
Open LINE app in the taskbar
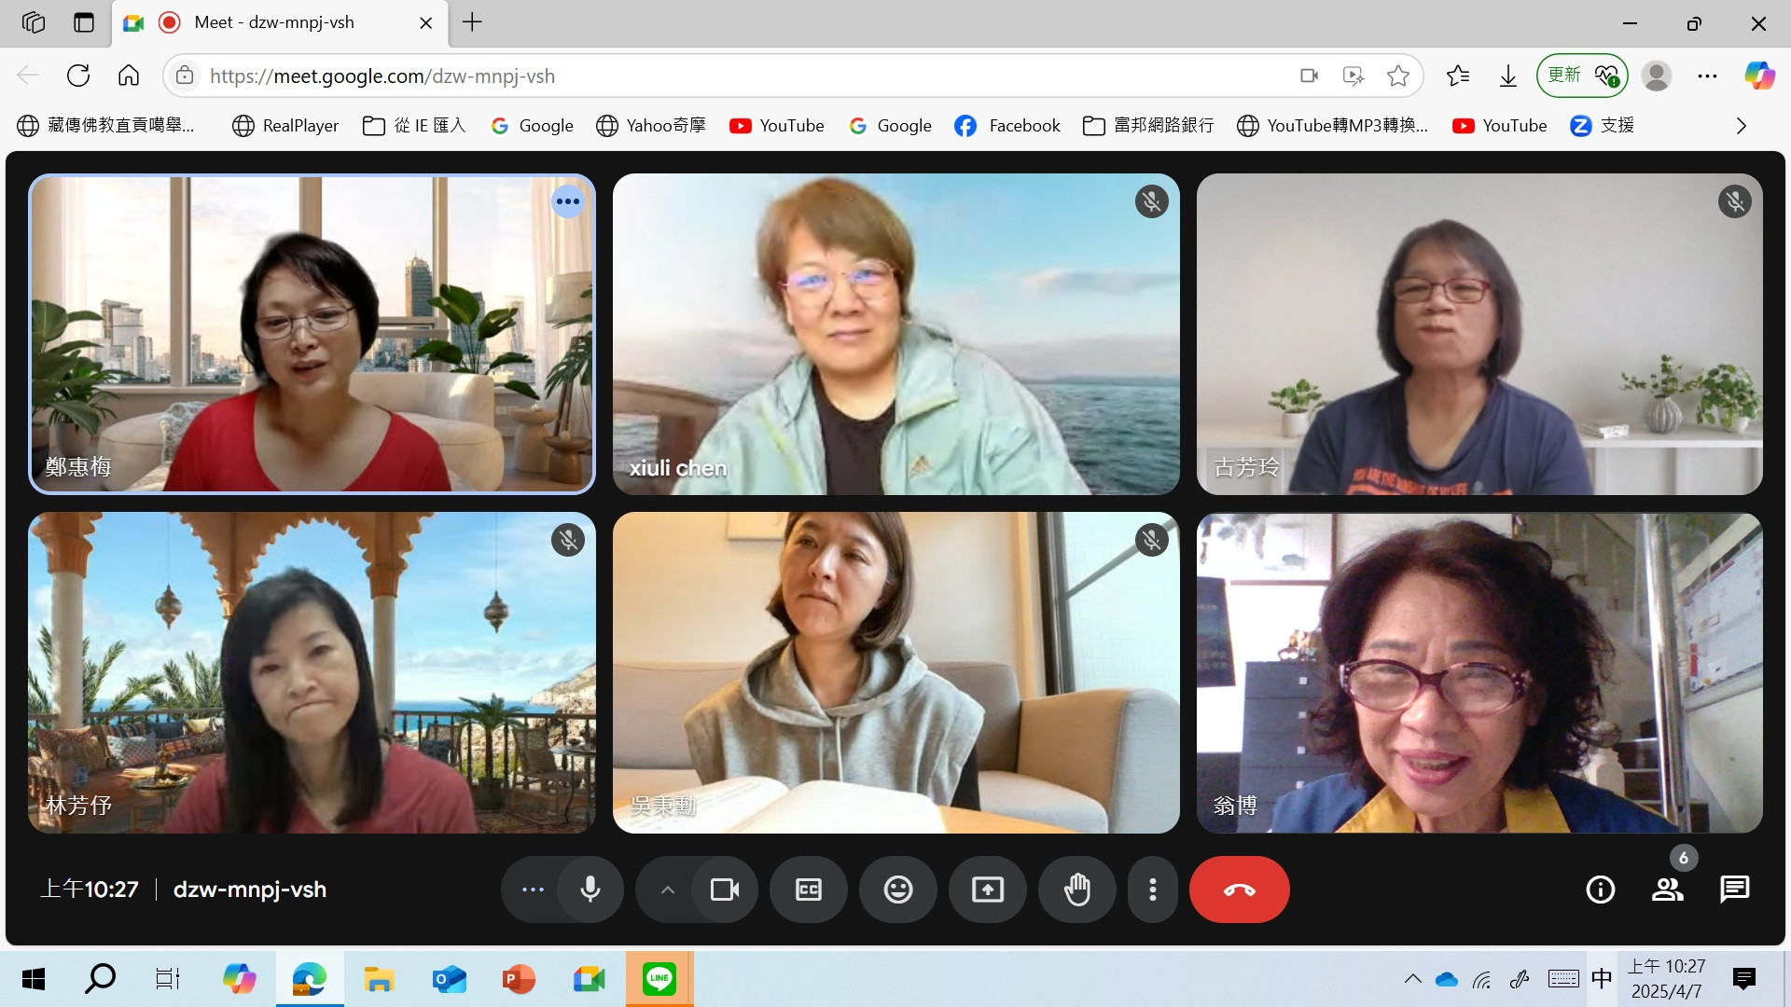point(659,978)
